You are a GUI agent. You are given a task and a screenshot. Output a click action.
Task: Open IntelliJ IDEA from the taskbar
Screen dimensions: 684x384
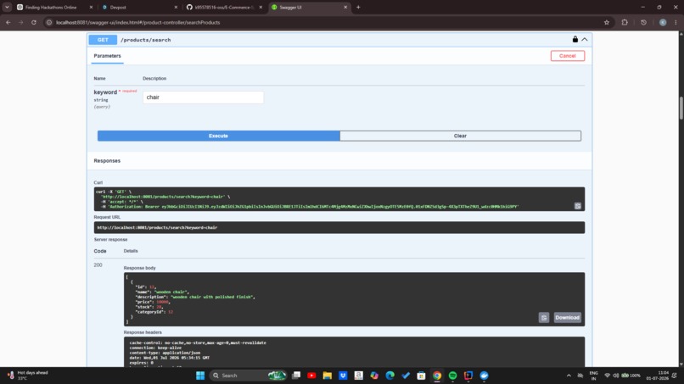(468, 376)
